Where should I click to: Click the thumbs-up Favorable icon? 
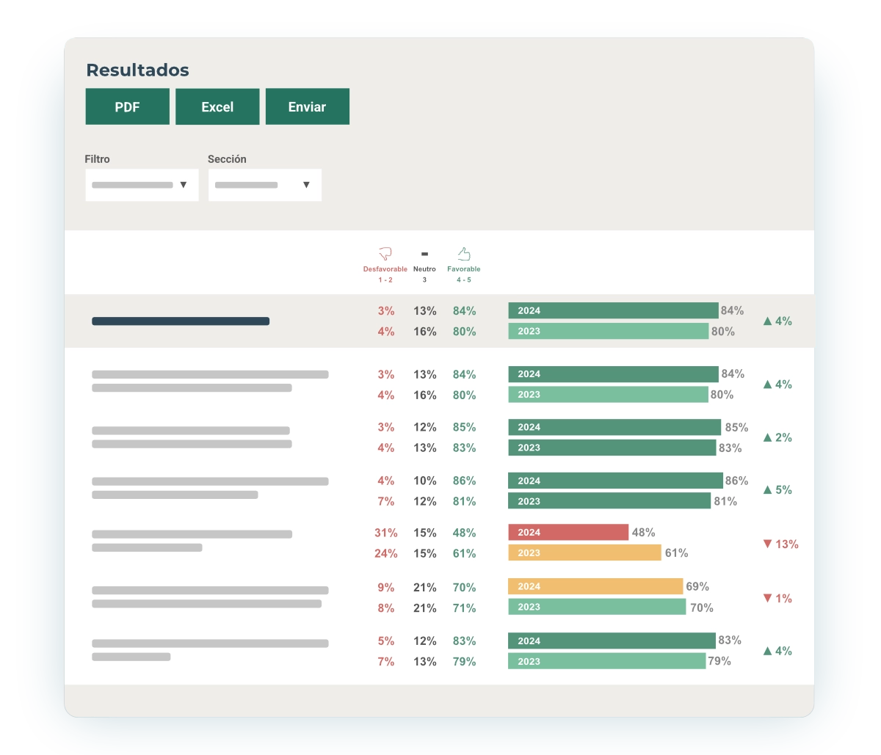464,254
